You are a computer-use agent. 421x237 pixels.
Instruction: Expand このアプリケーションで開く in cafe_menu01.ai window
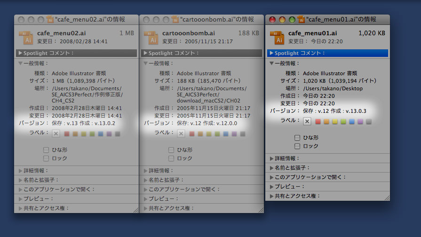[x=271, y=177]
